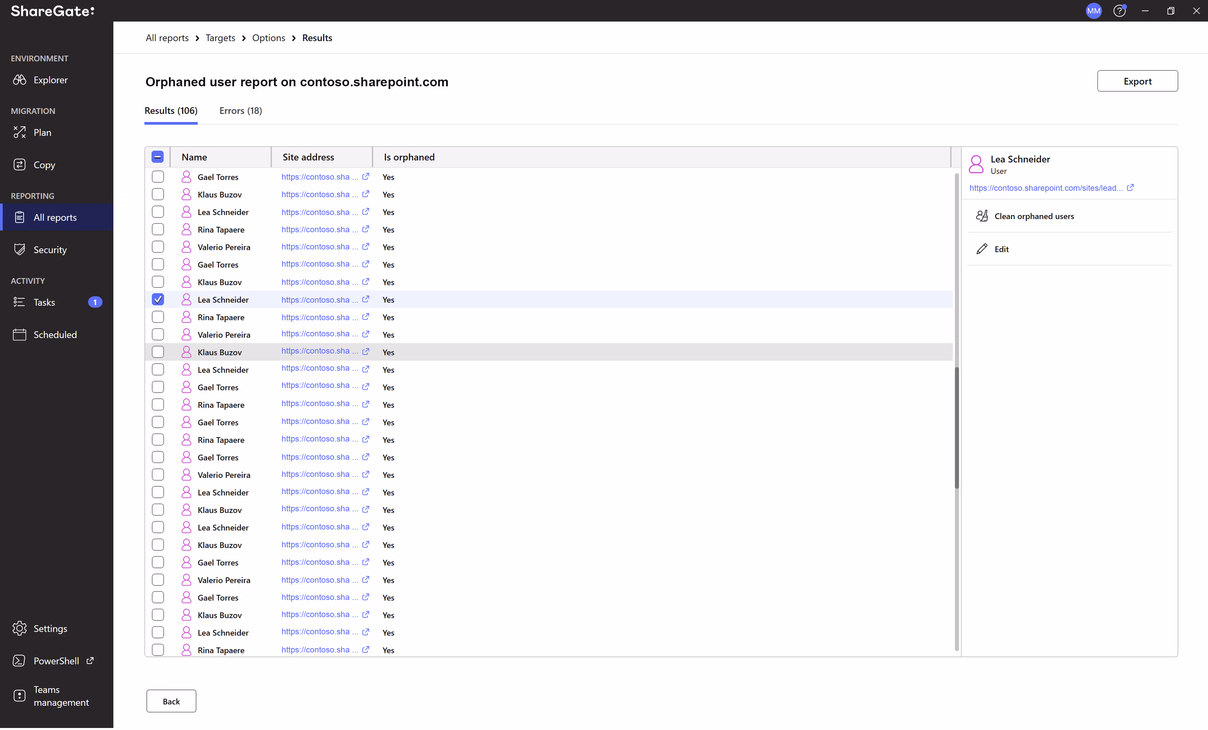The width and height of the screenshot is (1208, 730).
Task: Open external link icon in details panel
Action: click(x=1130, y=188)
